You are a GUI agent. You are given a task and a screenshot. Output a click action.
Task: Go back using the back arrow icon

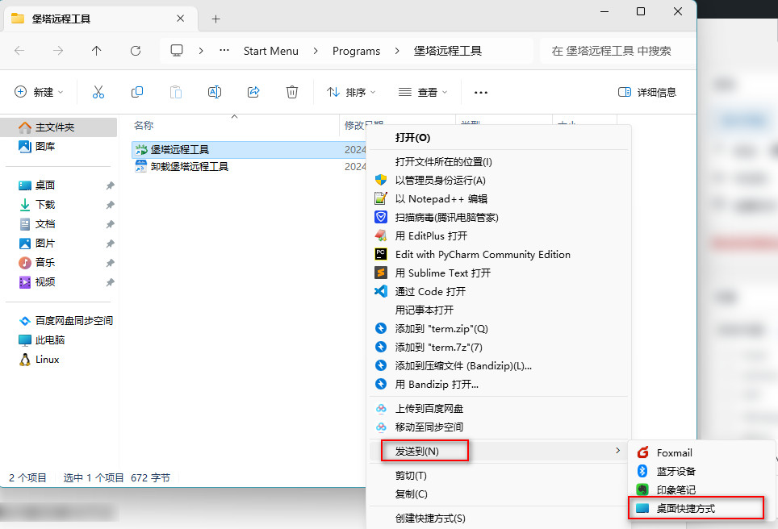click(19, 51)
